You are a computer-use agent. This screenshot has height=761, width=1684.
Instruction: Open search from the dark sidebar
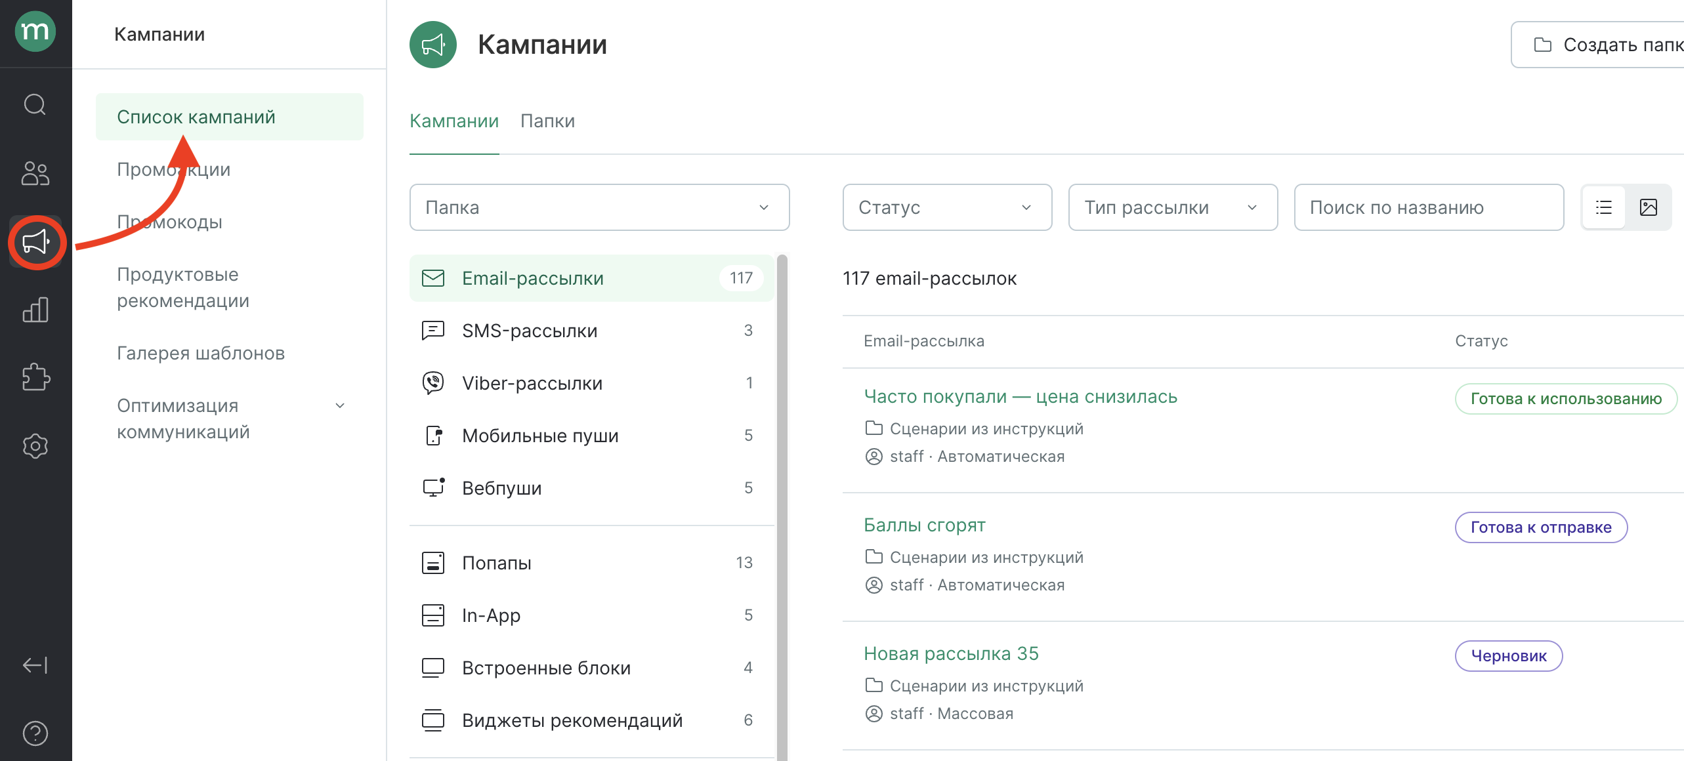pyautogui.click(x=35, y=104)
